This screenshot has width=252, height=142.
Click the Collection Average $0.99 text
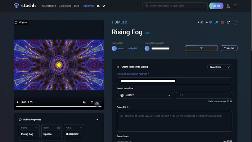pos(220,102)
